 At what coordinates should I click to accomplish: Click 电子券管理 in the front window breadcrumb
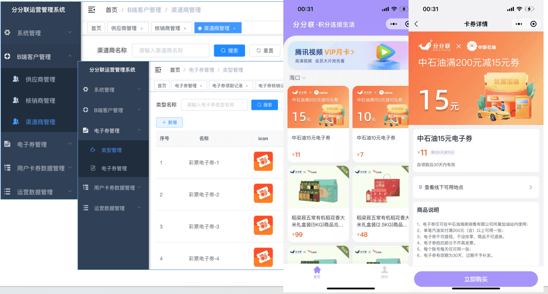(201, 70)
